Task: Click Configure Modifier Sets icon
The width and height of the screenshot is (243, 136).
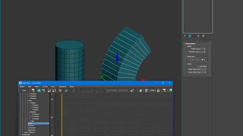Action: tap(203, 36)
